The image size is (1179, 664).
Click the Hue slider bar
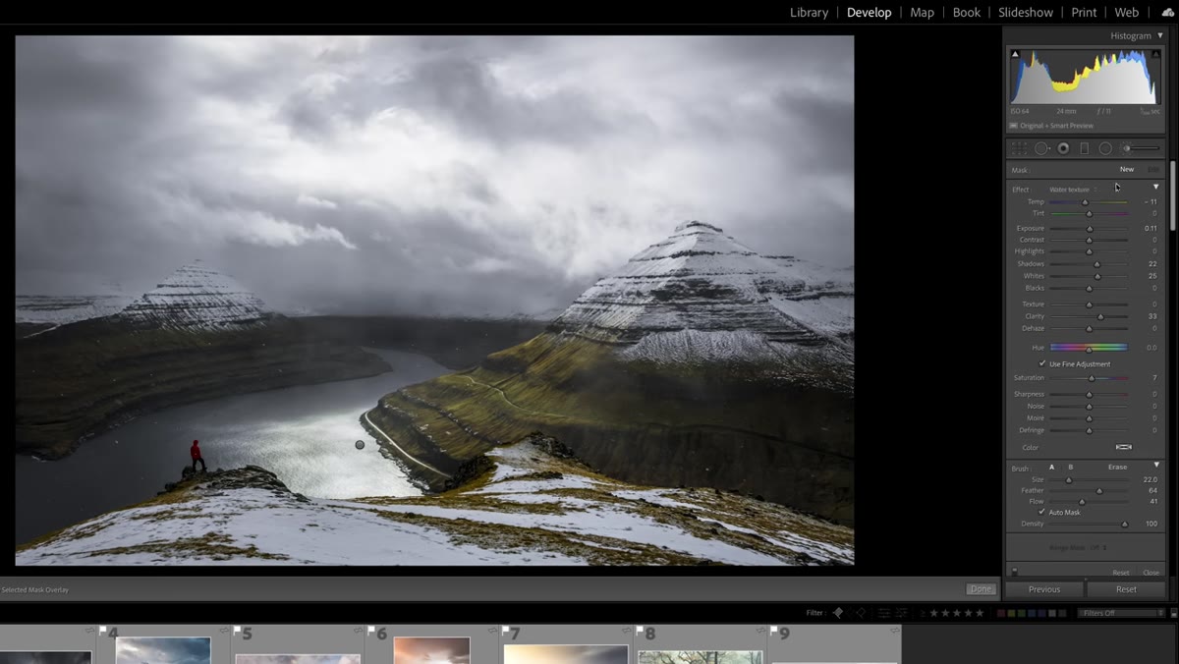pyautogui.click(x=1089, y=347)
